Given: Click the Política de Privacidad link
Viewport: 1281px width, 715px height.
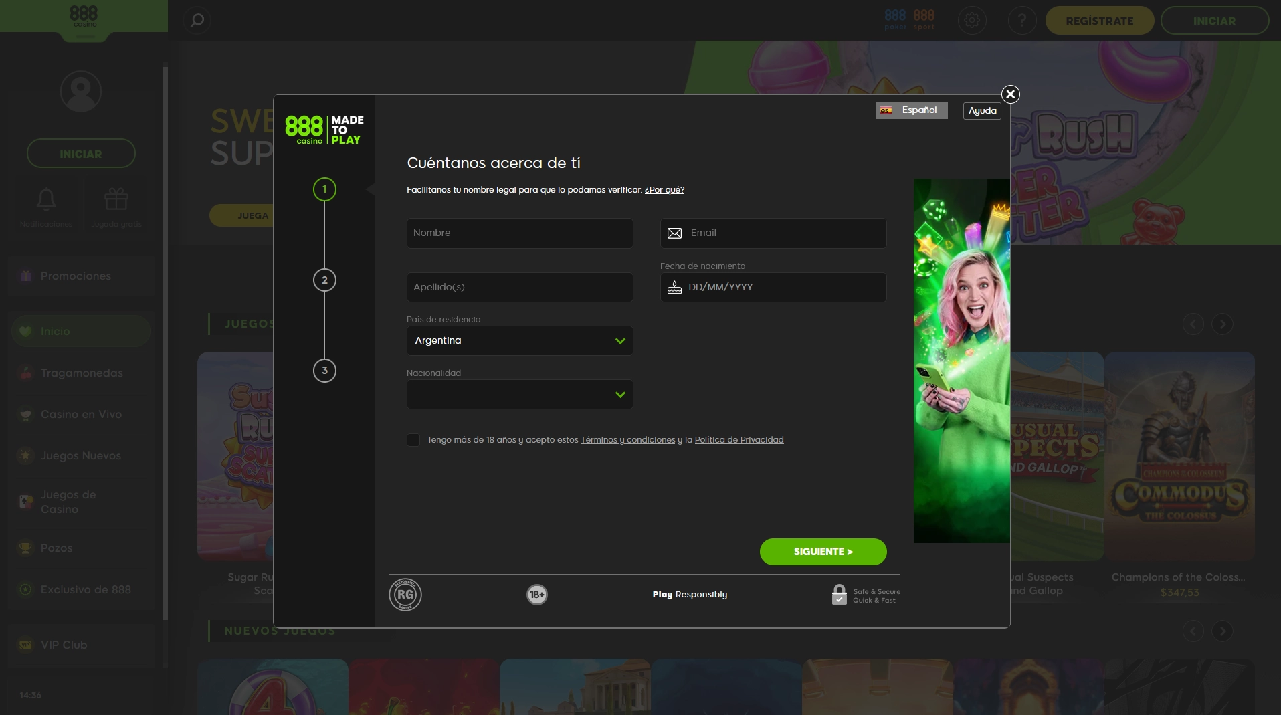Looking at the screenshot, I should pos(738,440).
